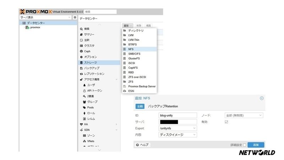This screenshot has width=284, height=160.
Task: Choose LVM from add menu
Action: pos(140,35)
